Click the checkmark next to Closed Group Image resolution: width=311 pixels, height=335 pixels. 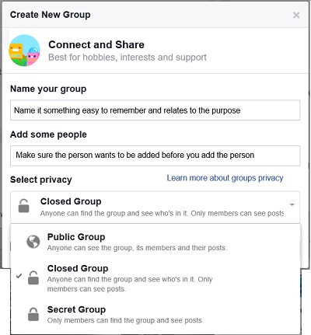click(19, 276)
